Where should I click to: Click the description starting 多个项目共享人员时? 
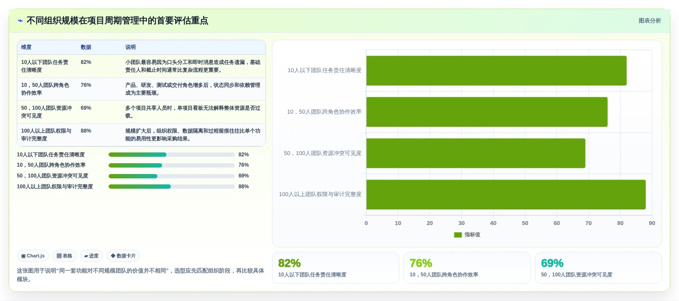tap(193, 112)
